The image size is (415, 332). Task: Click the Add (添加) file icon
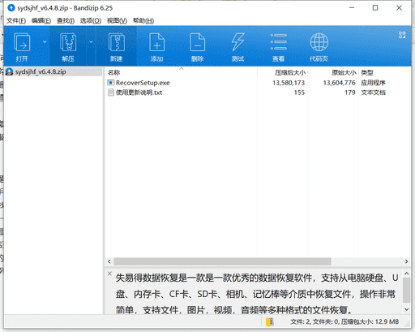[157, 42]
